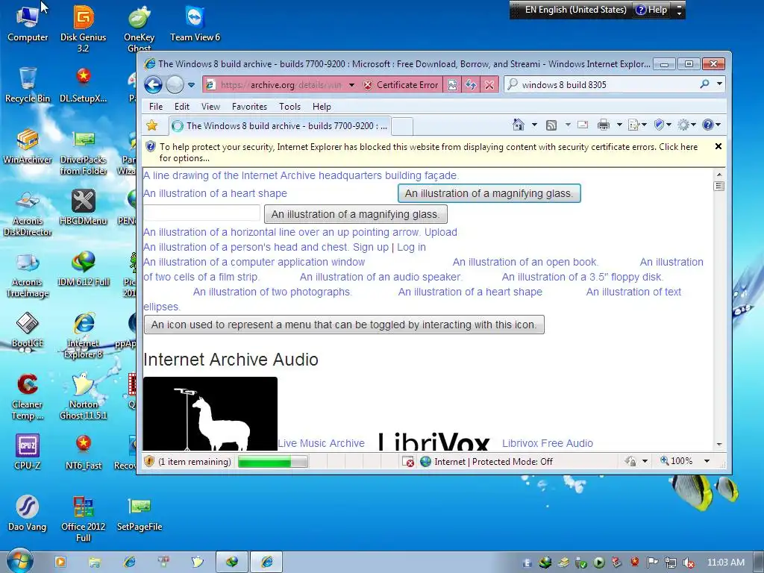Click the page loading progress bar
This screenshot has width=764, height=573.
click(x=273, y=461)
